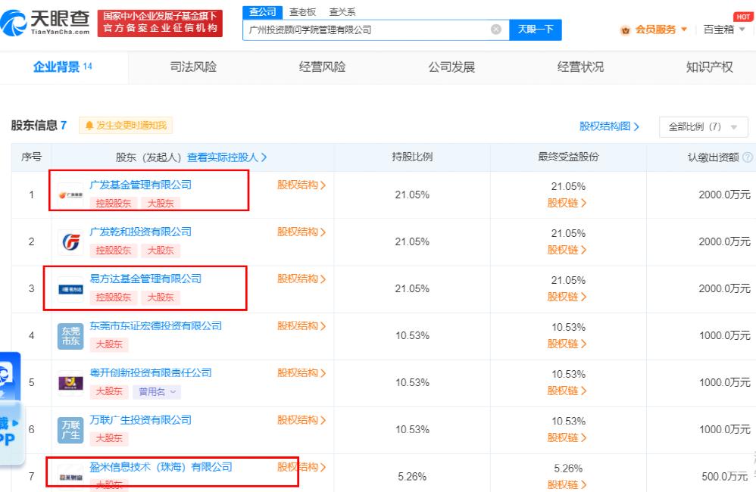Screen dimensions: 756x492
Task: Open 股权结构 for 广发乾和投资有限公司
Action: [301, 232]
